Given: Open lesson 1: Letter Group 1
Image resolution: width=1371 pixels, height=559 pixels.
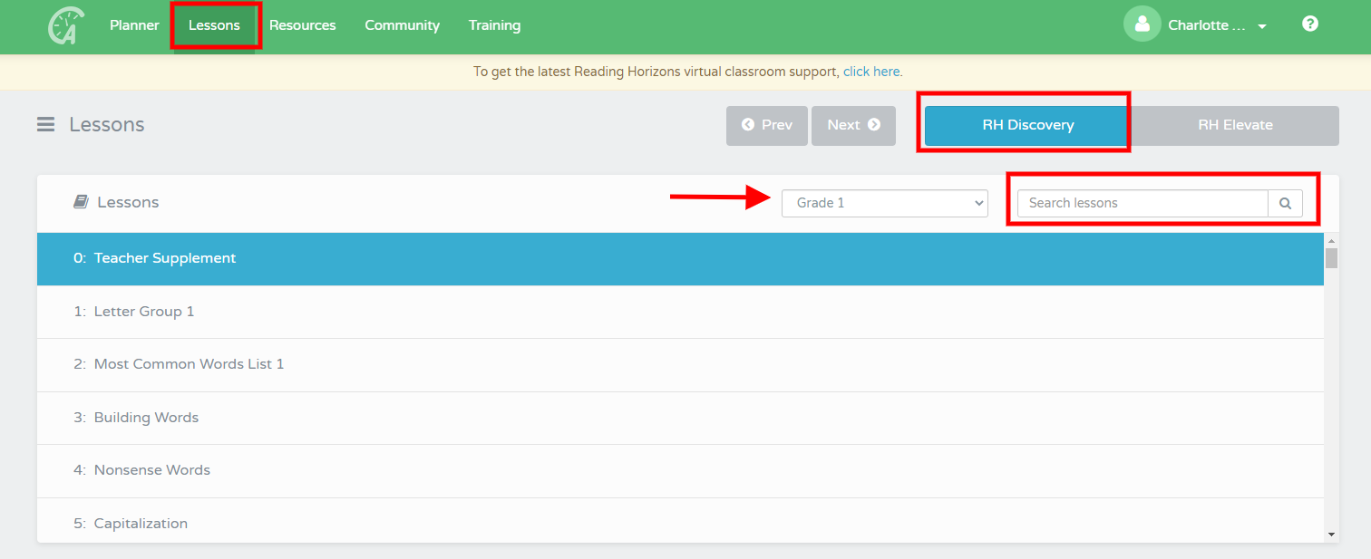Looking at the screenshot, I should click(x=680, y=312).
